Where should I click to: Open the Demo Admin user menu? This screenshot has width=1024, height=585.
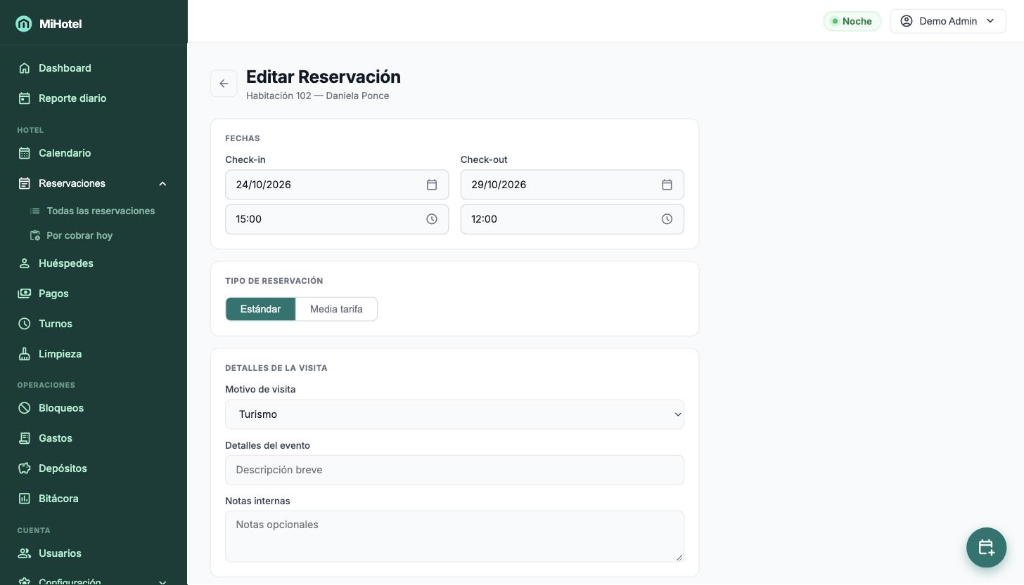(x=948, y=21)
